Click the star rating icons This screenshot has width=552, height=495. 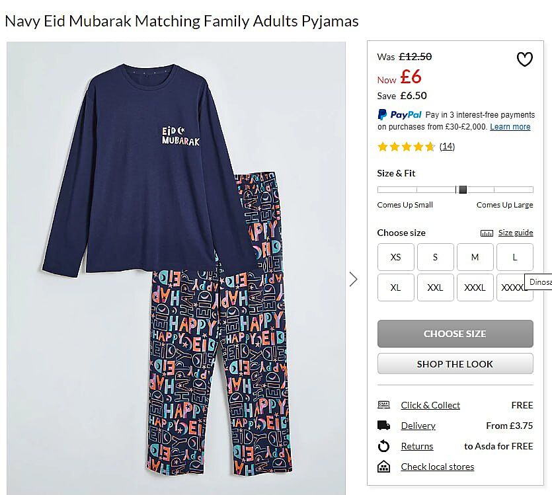[x=406, y=147]
